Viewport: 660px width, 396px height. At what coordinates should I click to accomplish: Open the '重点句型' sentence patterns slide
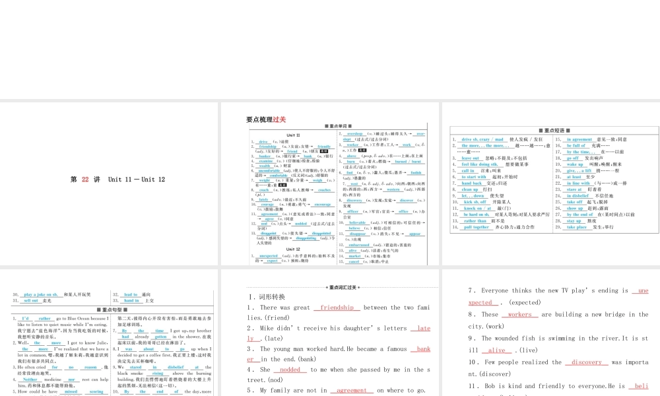[109, 333]
